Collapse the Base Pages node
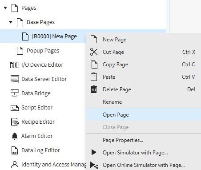This screenshot has width=201, height=170. 11,22
